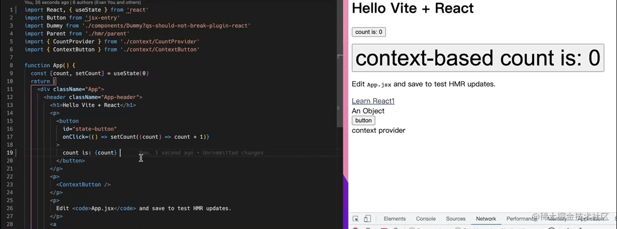Click the 'jsx-entry' import string
The image size is (617, 229).
click(x=102, y=18)
